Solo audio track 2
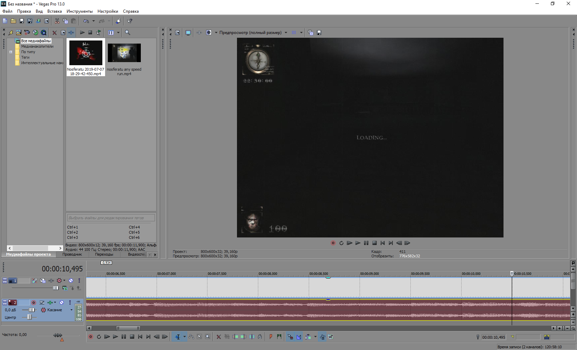The height and width of the screenshot is (350, 577). (x=70, y=303)
